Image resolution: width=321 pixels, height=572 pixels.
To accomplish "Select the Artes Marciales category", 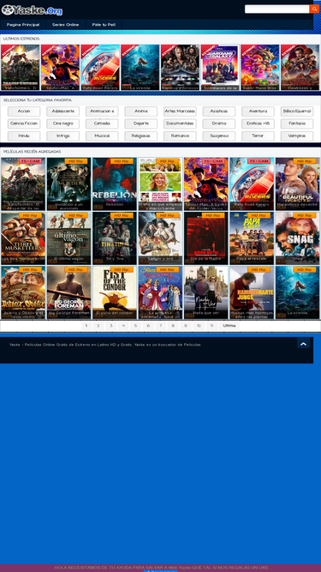I will click(180, 111).
